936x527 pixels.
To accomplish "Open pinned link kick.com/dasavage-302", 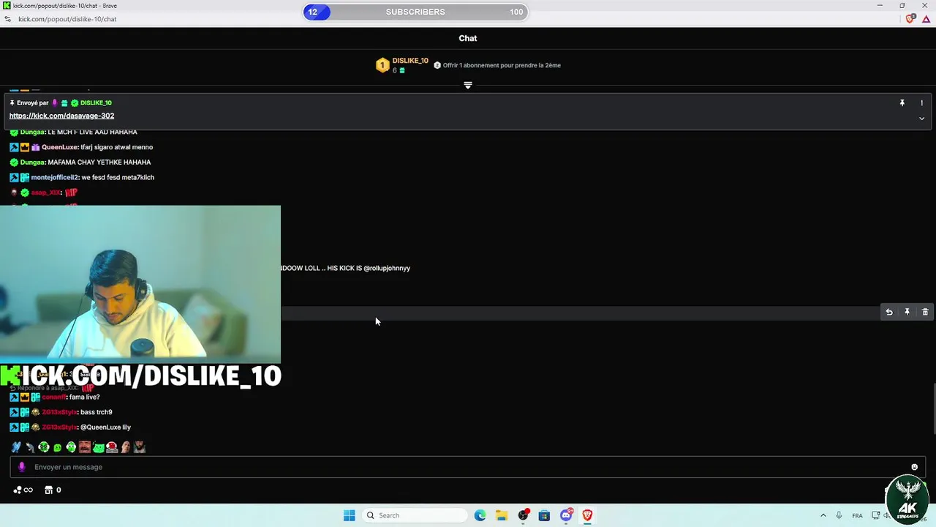I will click(61, 116).
